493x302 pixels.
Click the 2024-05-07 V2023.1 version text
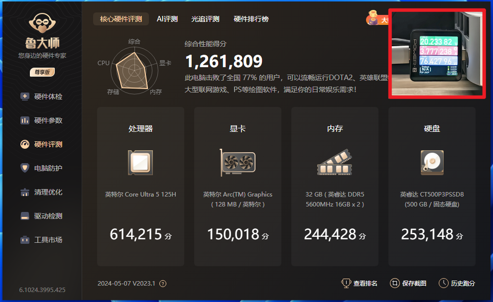point(126,284)
